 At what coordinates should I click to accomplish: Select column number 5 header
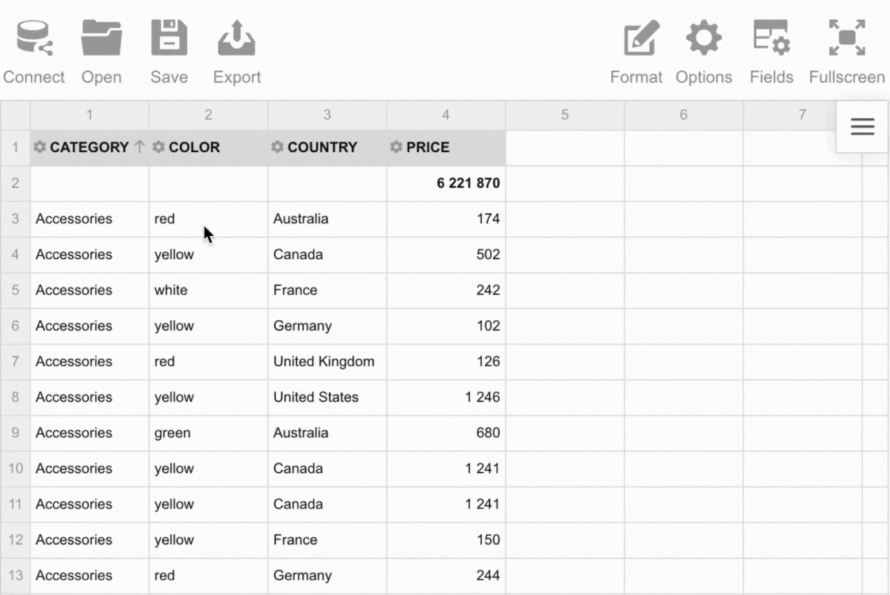click(x=565, y=115)
